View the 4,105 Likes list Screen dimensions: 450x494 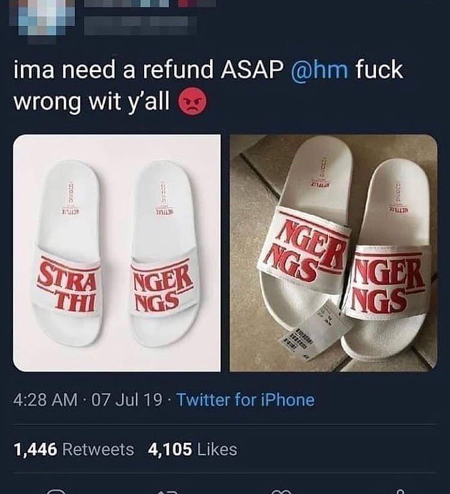(192, 449)
